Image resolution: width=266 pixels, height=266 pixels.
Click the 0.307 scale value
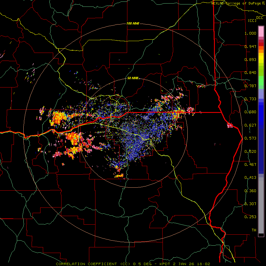point(250,204)
